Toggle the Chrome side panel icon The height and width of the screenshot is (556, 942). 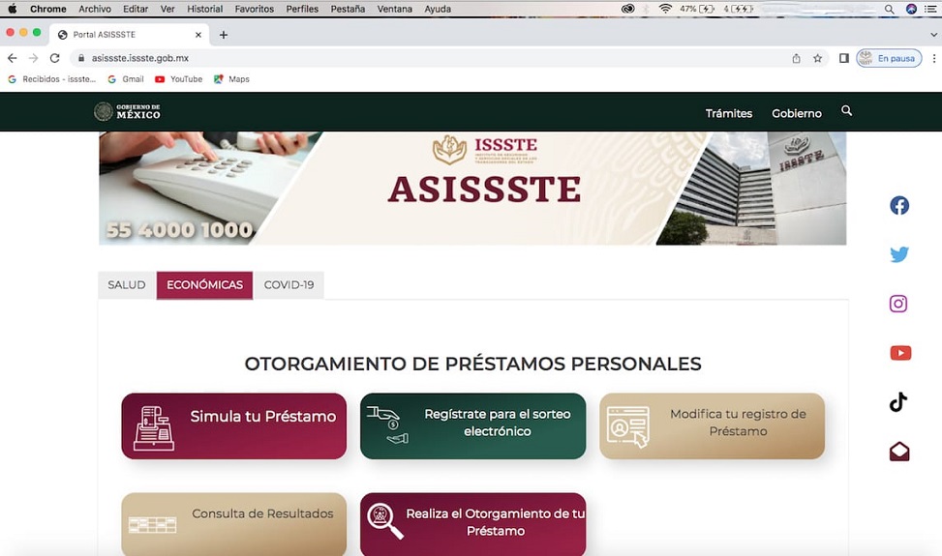coord(843,58)
